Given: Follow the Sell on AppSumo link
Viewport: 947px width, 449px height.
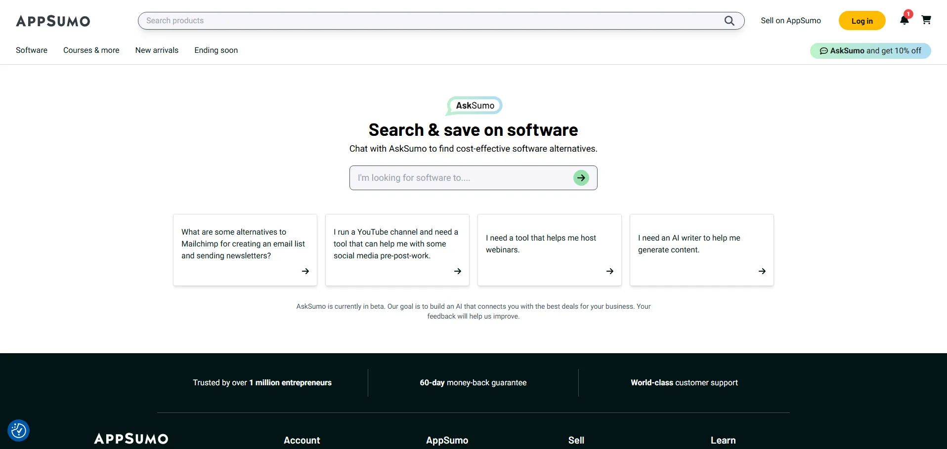Looking at the screenshot, I should pyautogui.click(x=790, y=21).
